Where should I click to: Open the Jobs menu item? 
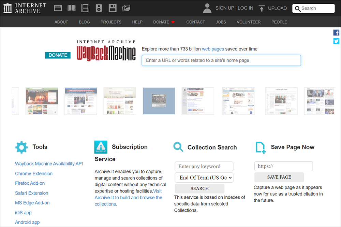pos(221,22)
